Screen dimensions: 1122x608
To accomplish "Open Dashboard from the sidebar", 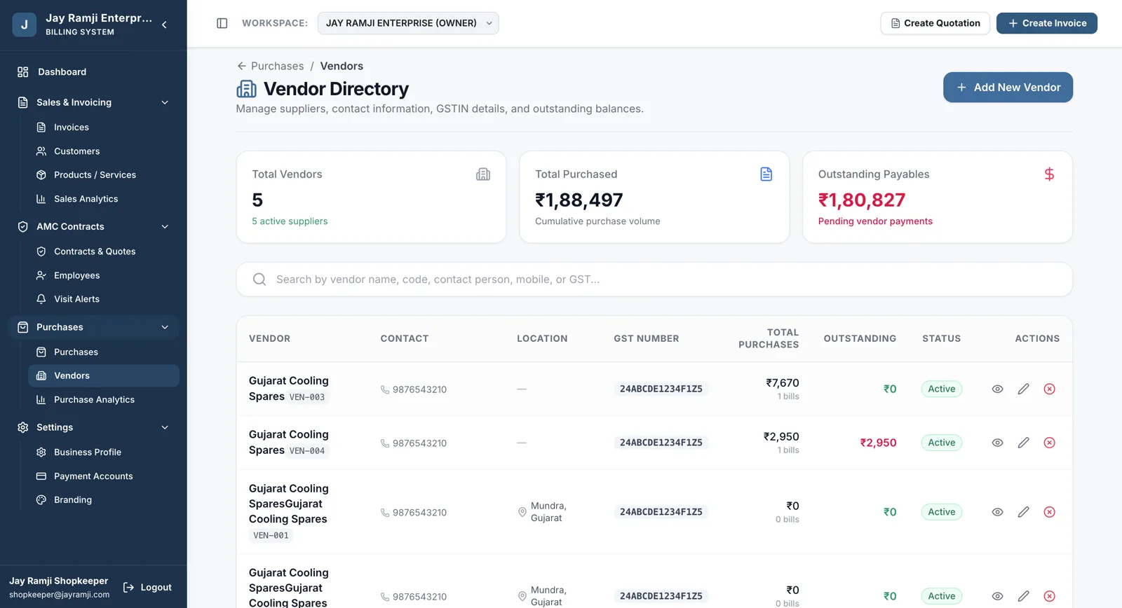I will pyautogui.click(x=93, y=72).
